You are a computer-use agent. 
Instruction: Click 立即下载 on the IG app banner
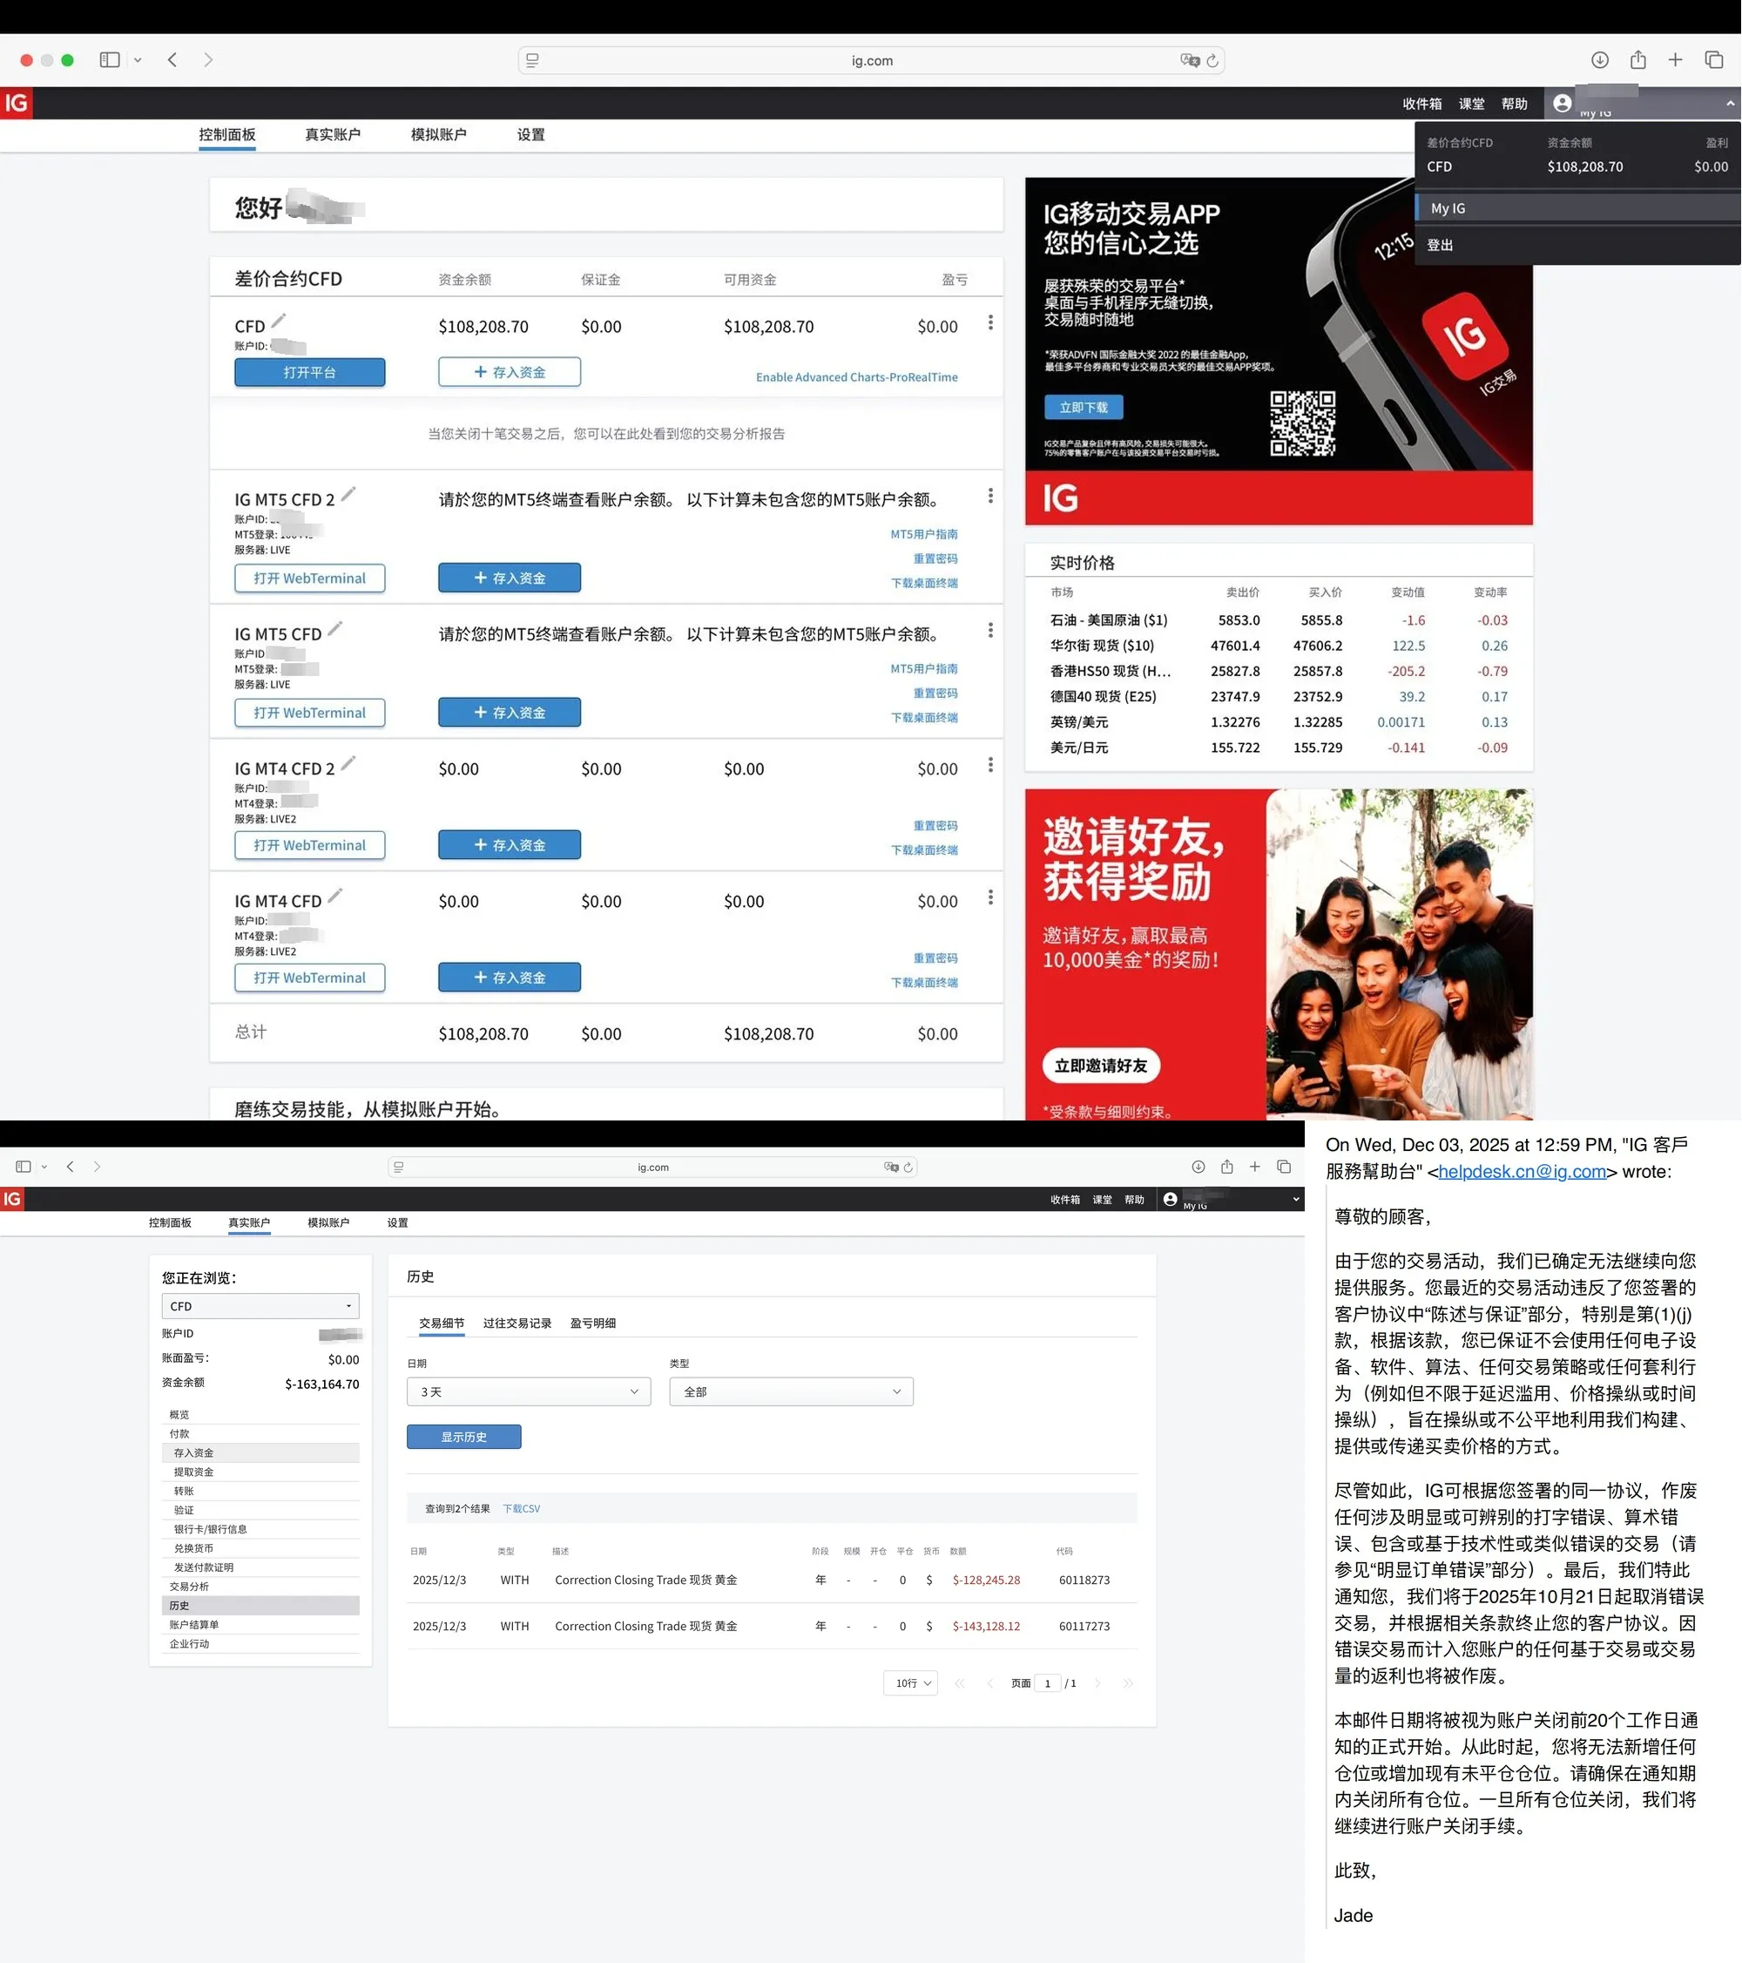coord(1084,407)
